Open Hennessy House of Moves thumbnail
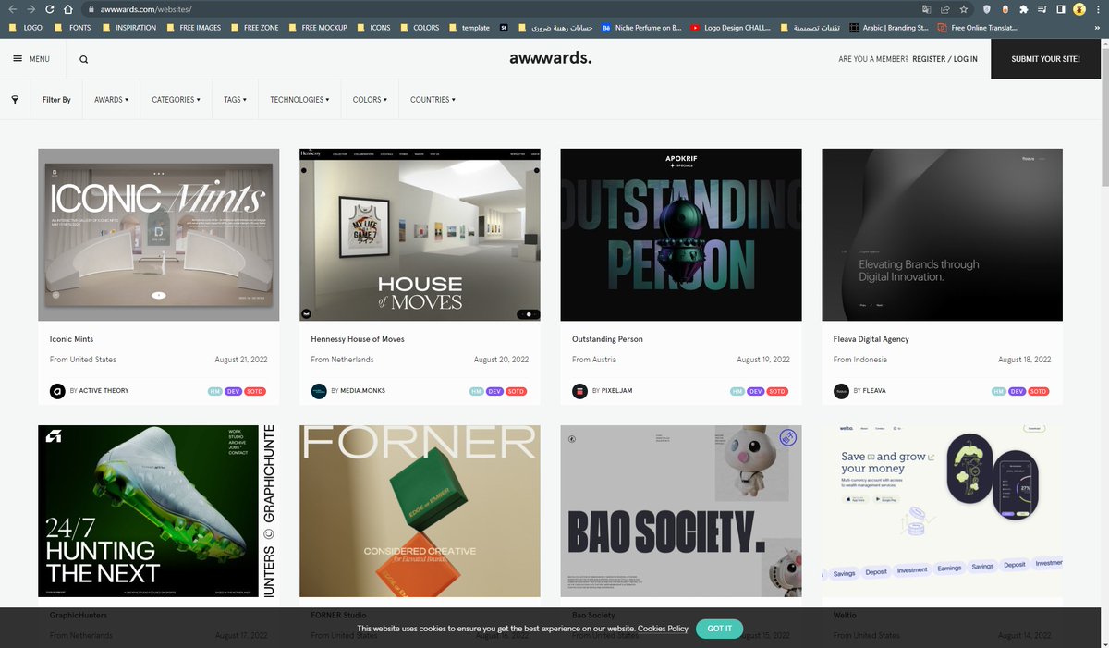Viewport: 1109px width, 648px height. (420, 235)
